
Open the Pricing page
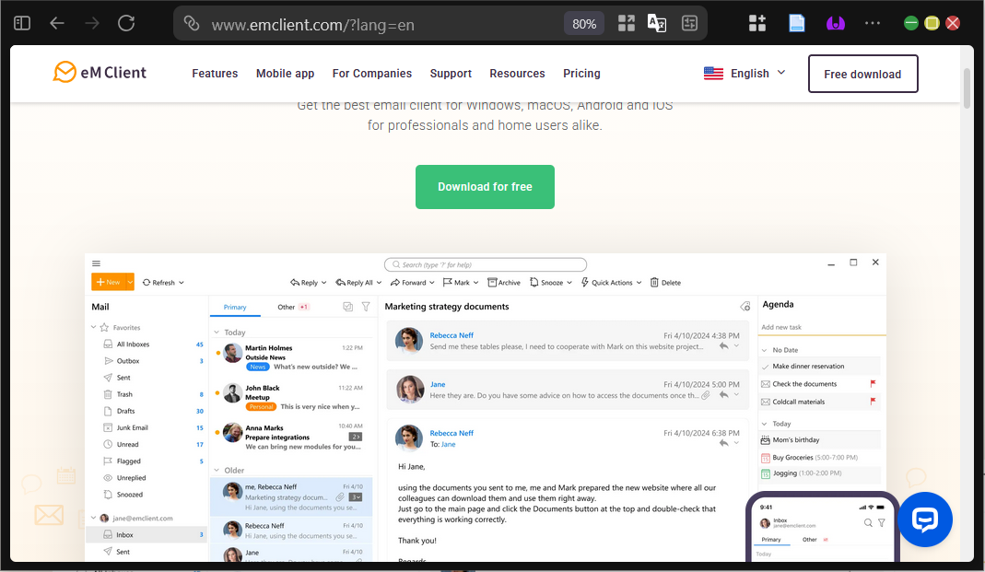click(x=581, y=74)
